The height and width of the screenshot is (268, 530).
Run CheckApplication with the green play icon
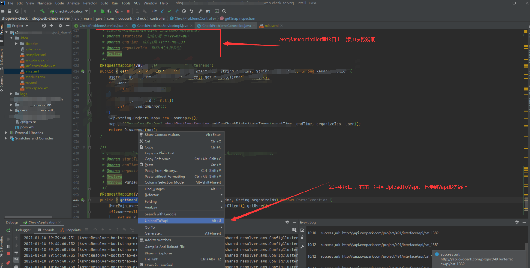[x=95, y=11]
